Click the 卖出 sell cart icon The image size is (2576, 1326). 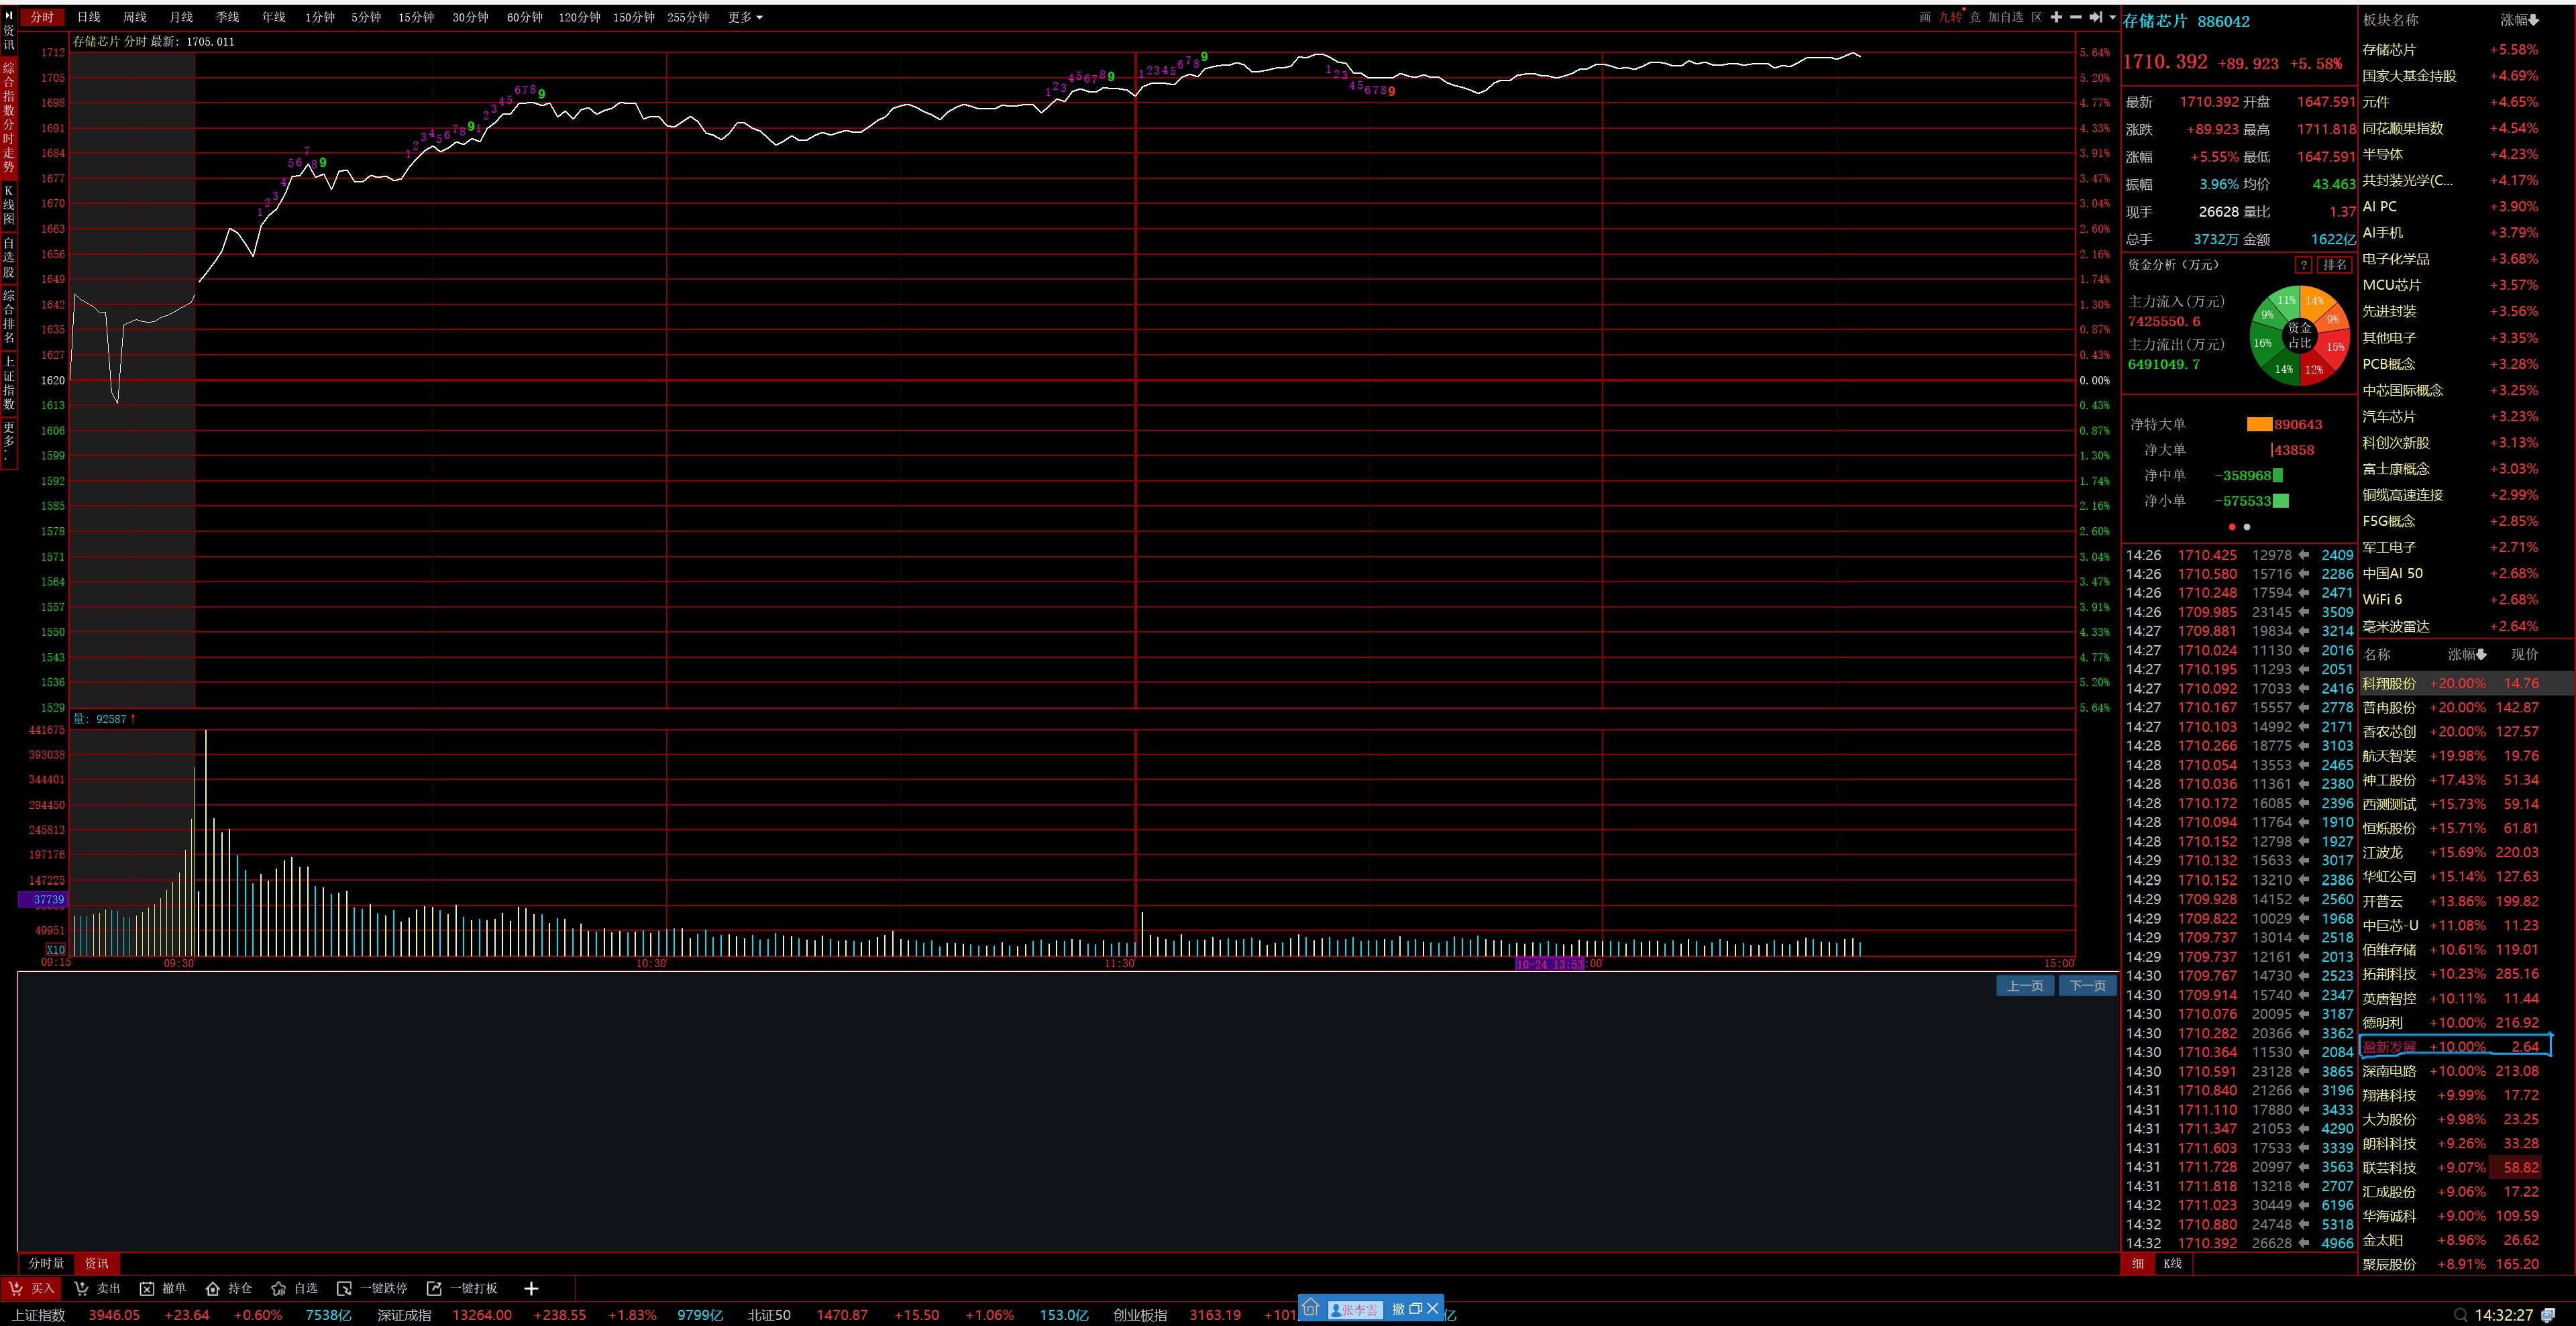pyautogui.click(x=81, y=1288)
